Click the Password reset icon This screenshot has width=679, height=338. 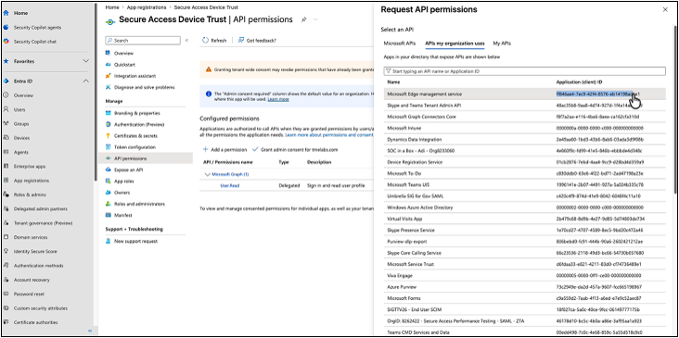point(6,294)
